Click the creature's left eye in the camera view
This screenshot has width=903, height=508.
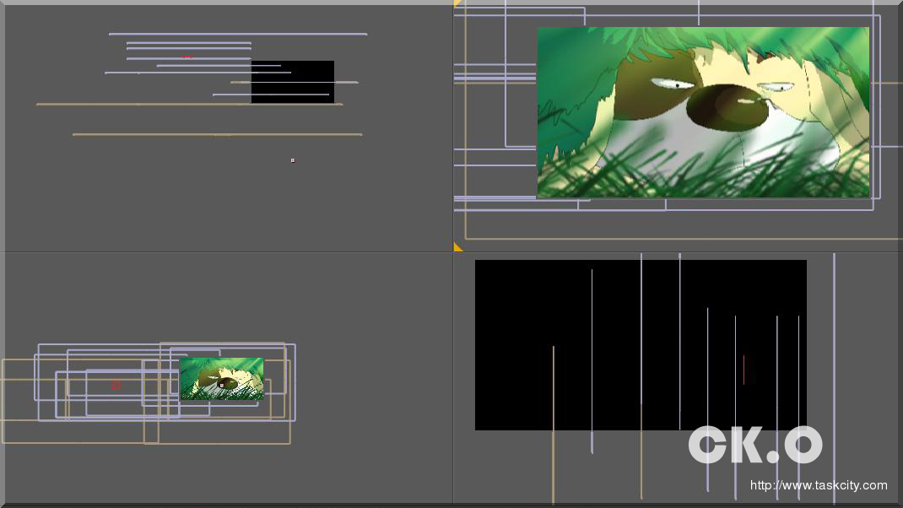point(673,84)
